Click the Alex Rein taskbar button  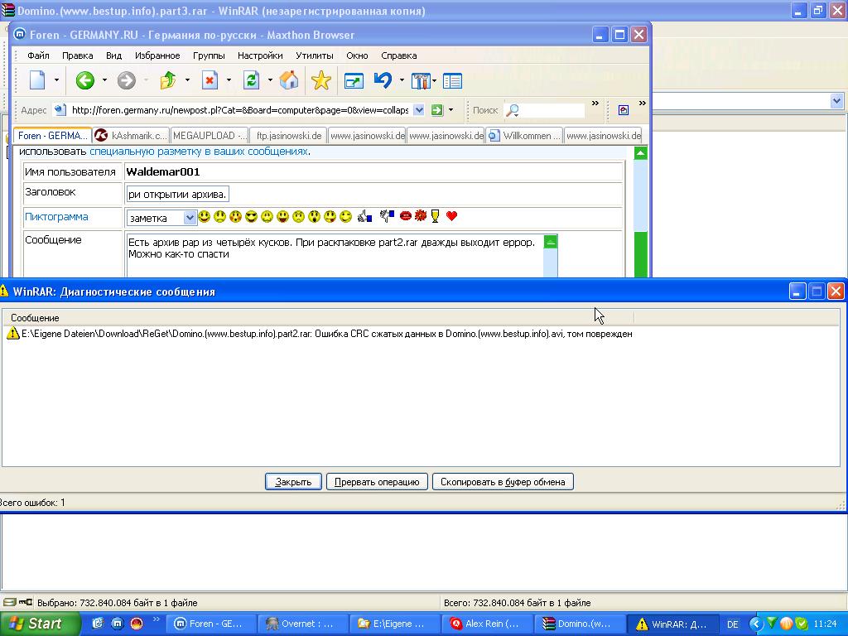click(x=487, y=624)
